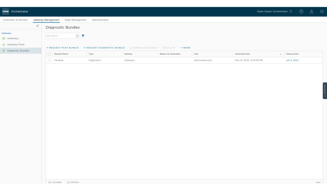Viewport: 327px width, 184px height.
Task: Click the filter funnel icon
Action: coord(83,36)
